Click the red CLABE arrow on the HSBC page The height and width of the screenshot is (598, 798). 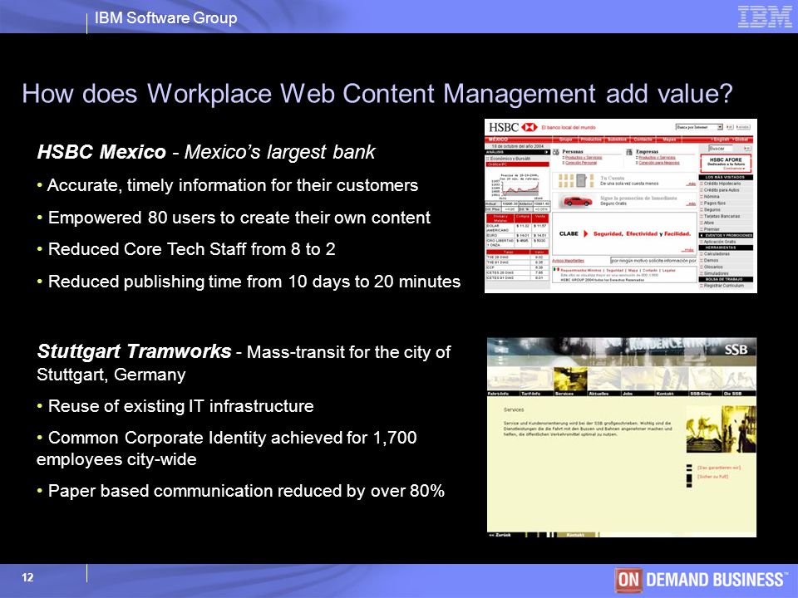[586, 234]
